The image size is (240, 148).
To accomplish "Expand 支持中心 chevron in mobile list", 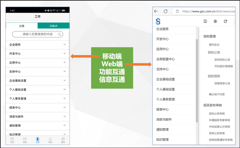I will pos(65,71).
